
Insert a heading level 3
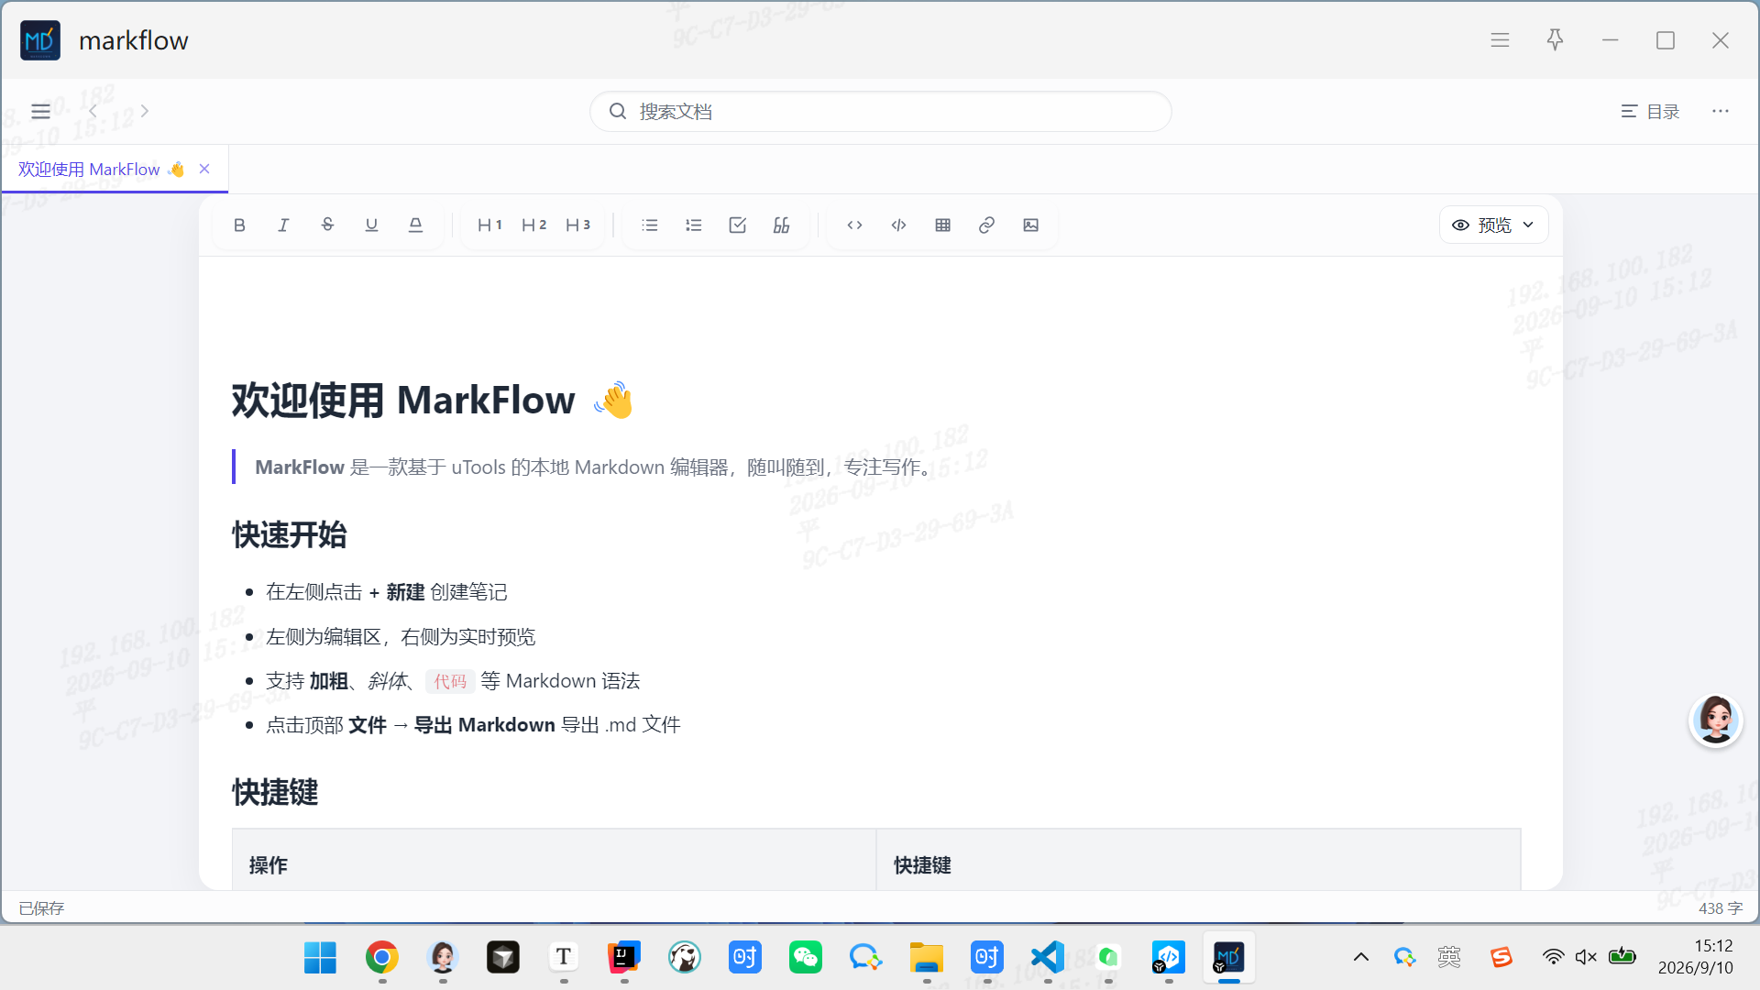(x=577, y=225)
